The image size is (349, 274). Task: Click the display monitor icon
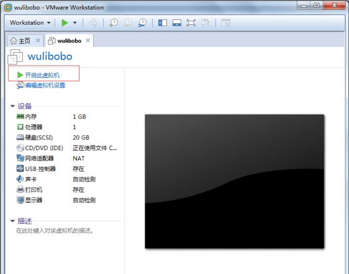click(20, 200)
